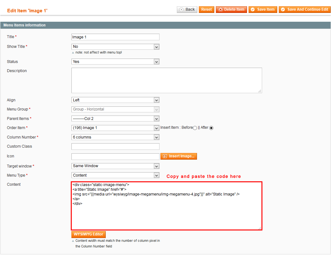Click the Delete Item button
331x255 pixels.
click(231, 9)
